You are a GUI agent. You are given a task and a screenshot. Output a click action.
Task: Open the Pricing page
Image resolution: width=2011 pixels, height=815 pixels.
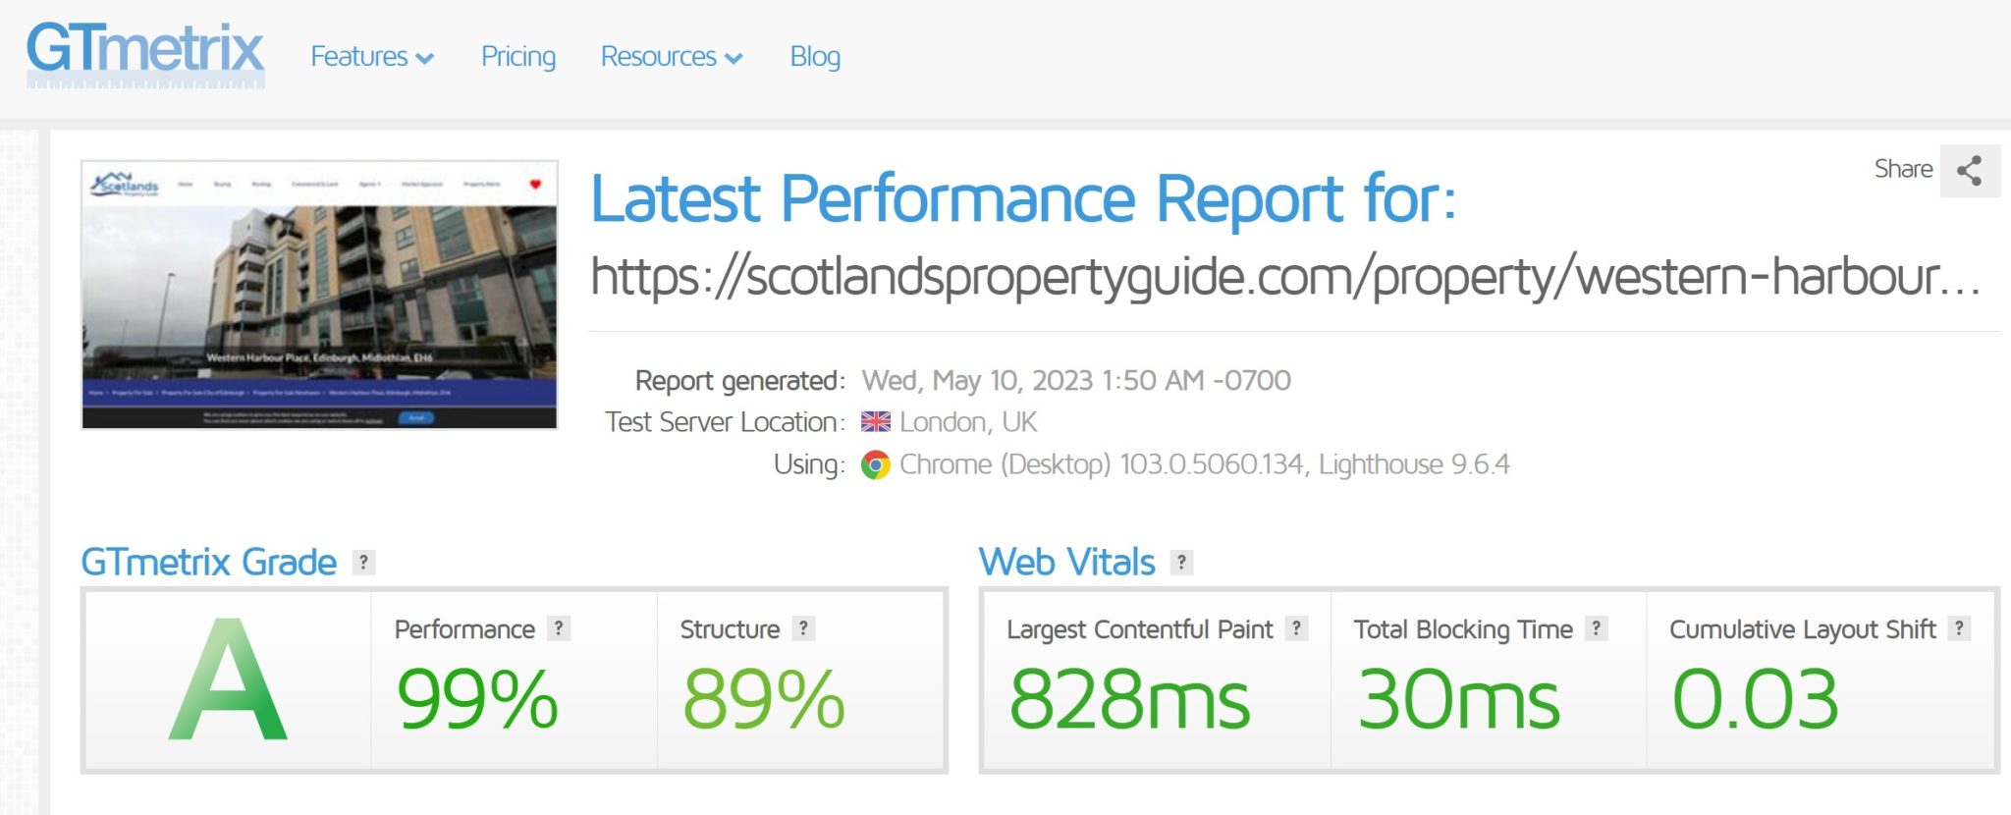[x=517, y=57]
